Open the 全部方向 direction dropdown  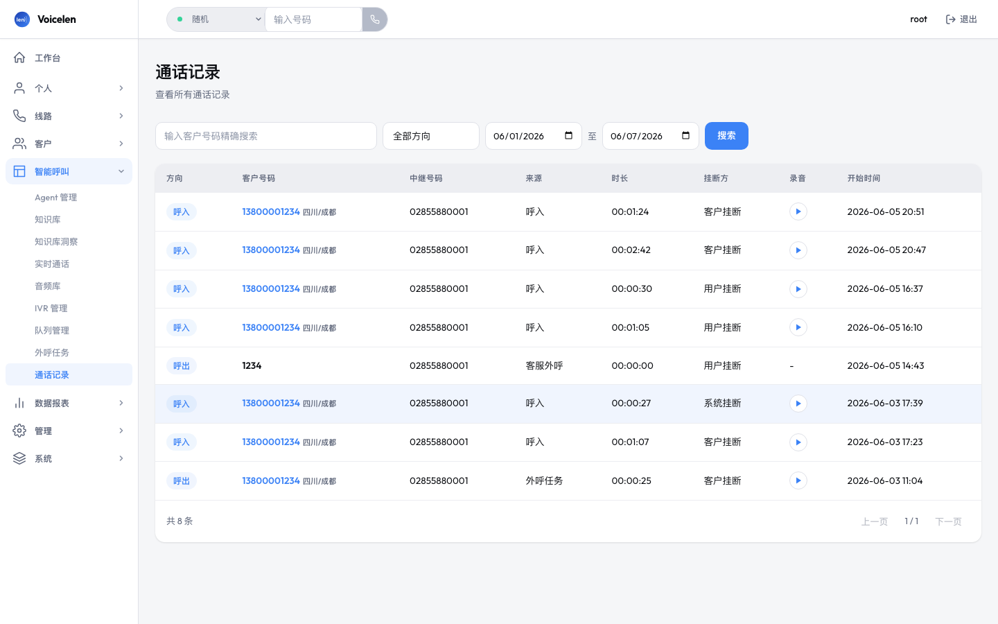(x=431, y=136)
